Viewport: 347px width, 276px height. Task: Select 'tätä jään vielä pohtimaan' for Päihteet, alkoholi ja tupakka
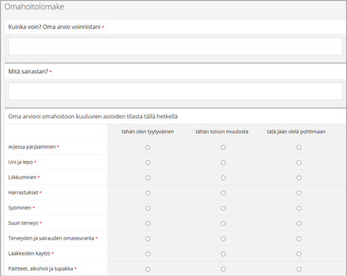(x=299, y=269)
